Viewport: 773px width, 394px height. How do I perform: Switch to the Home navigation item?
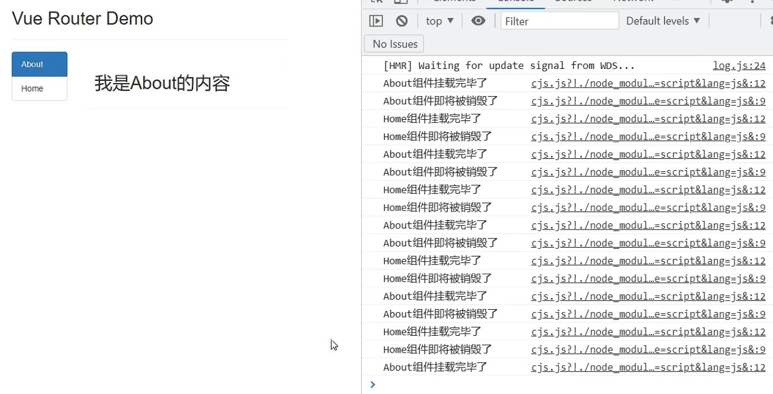[x=40, y=89]
